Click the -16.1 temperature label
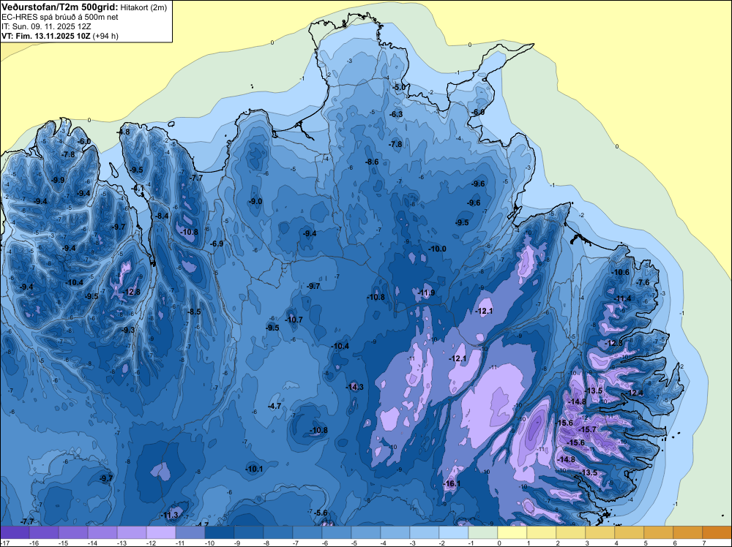 coord(452,484)
